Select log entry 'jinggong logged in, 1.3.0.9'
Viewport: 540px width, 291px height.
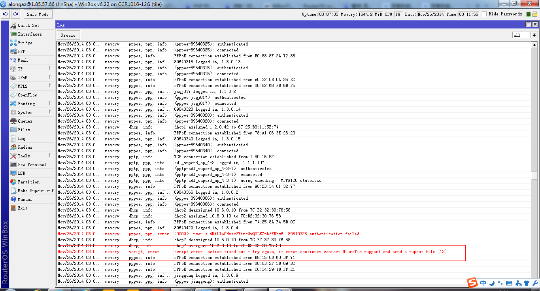[294, 276]
